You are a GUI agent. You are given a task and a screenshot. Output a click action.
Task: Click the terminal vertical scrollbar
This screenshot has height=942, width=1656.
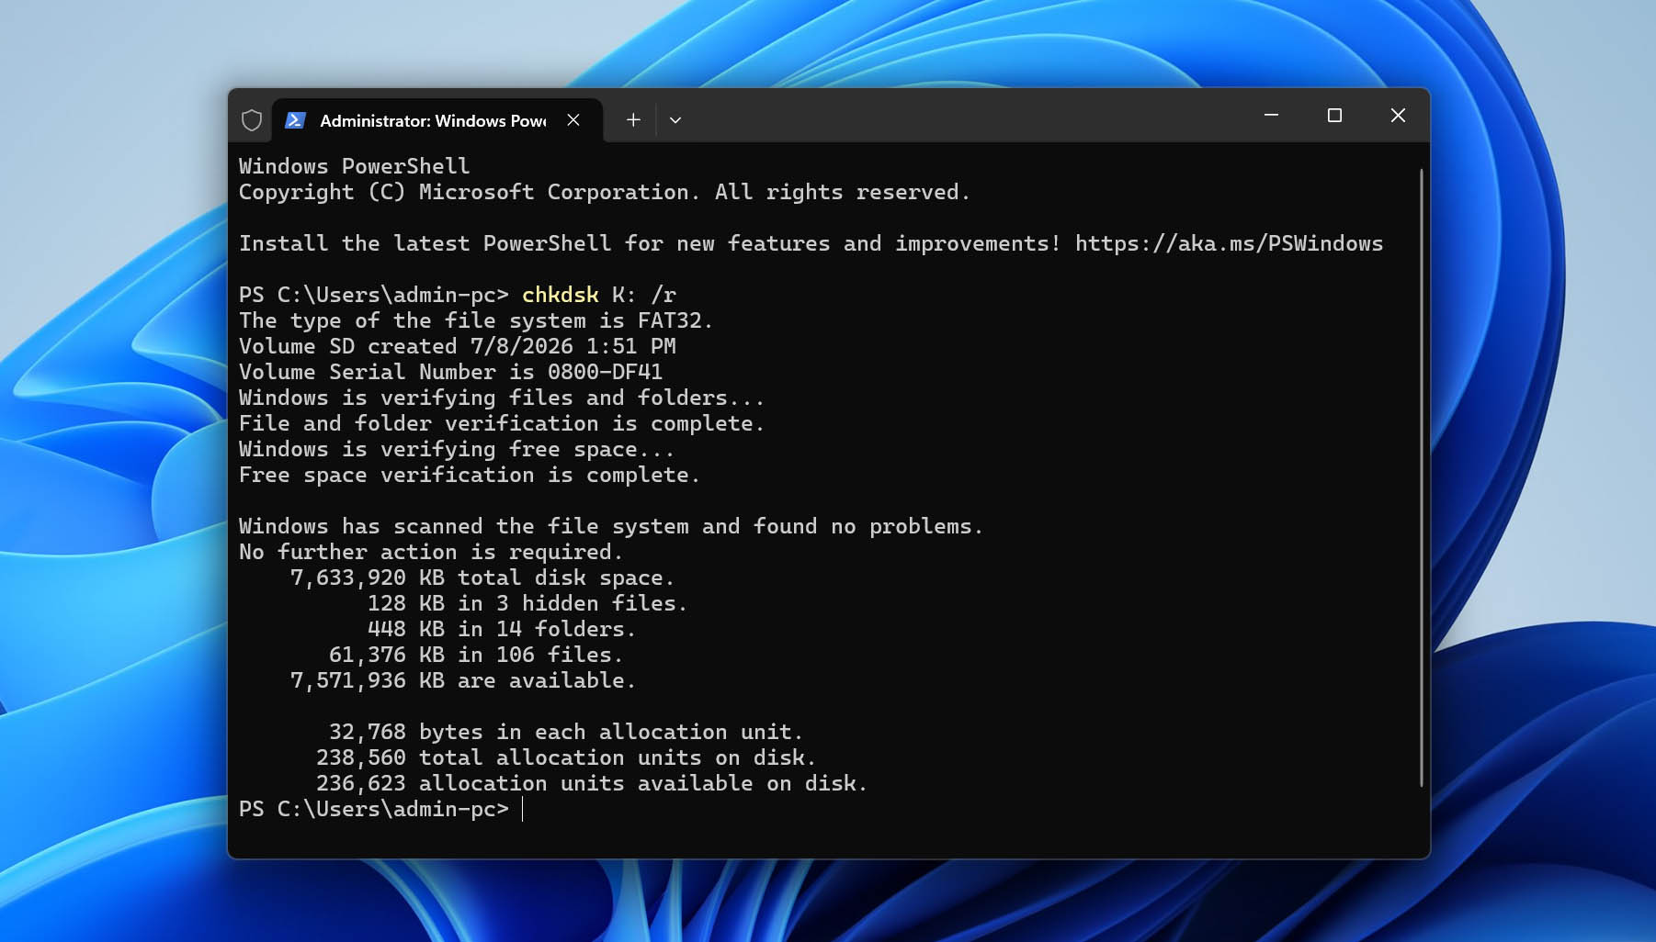click(x=1421, y=477)
